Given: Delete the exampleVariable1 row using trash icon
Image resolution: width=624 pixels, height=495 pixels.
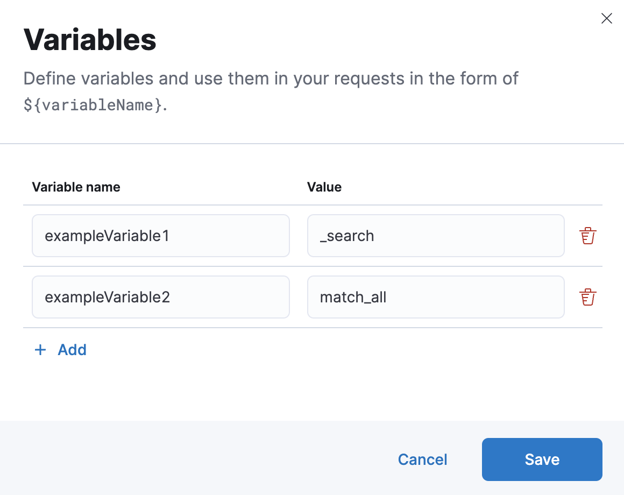Looking at the screenshot, I should click(x=587, y=235).
